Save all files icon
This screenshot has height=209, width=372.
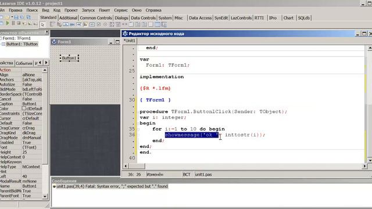[22, 17]
